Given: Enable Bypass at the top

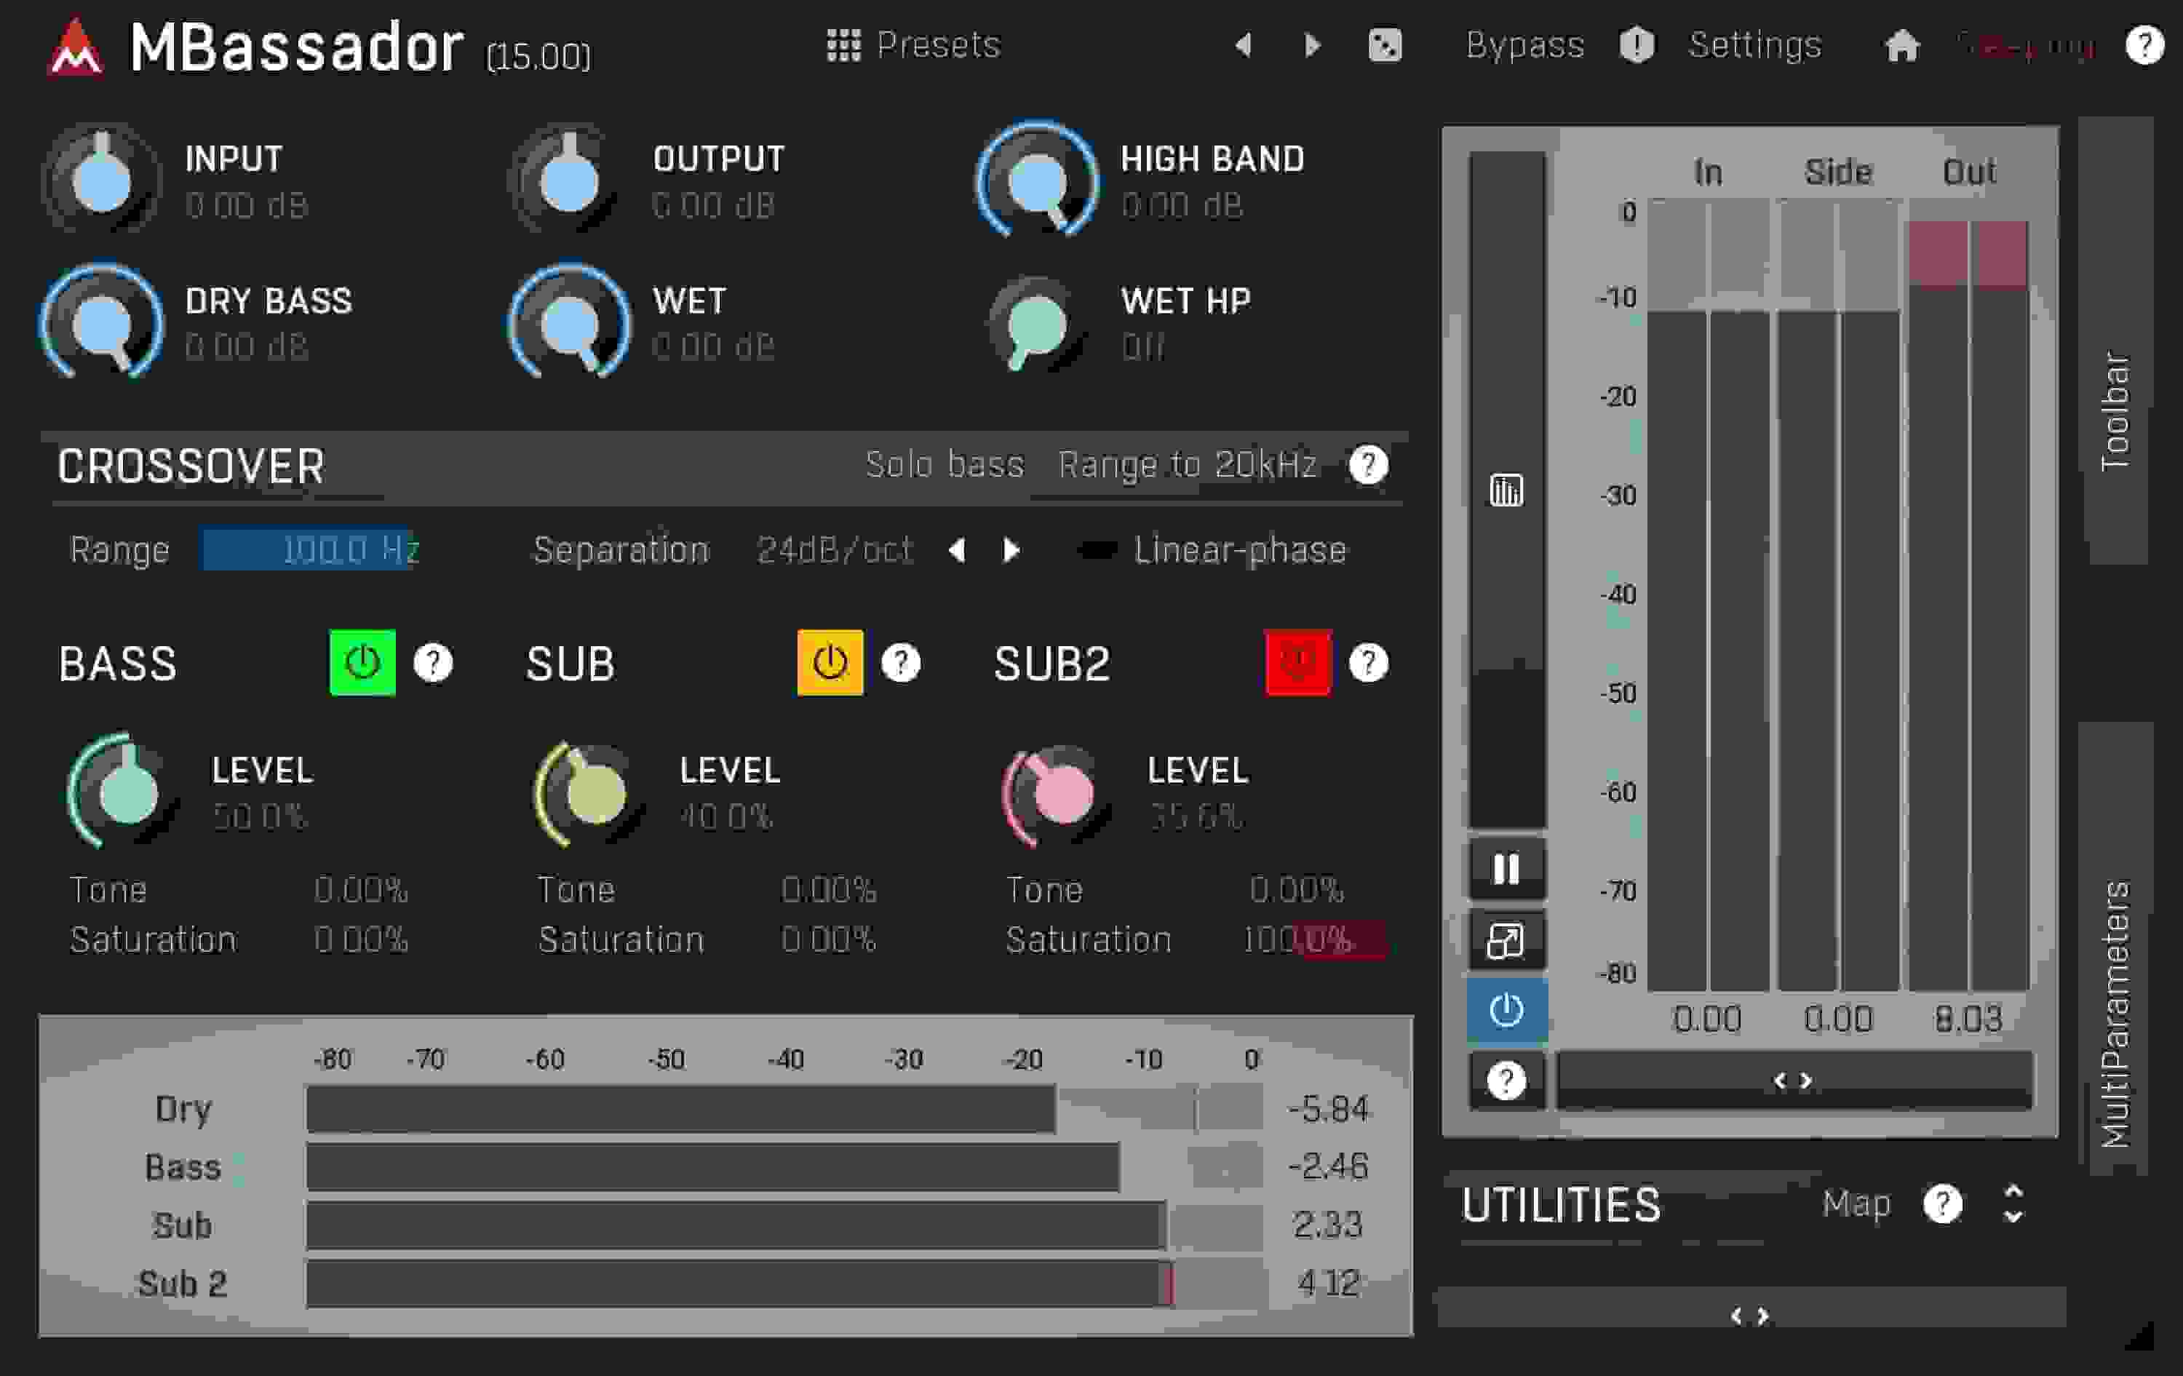Looking at the screenshot, I should [x=1525, y=44].
